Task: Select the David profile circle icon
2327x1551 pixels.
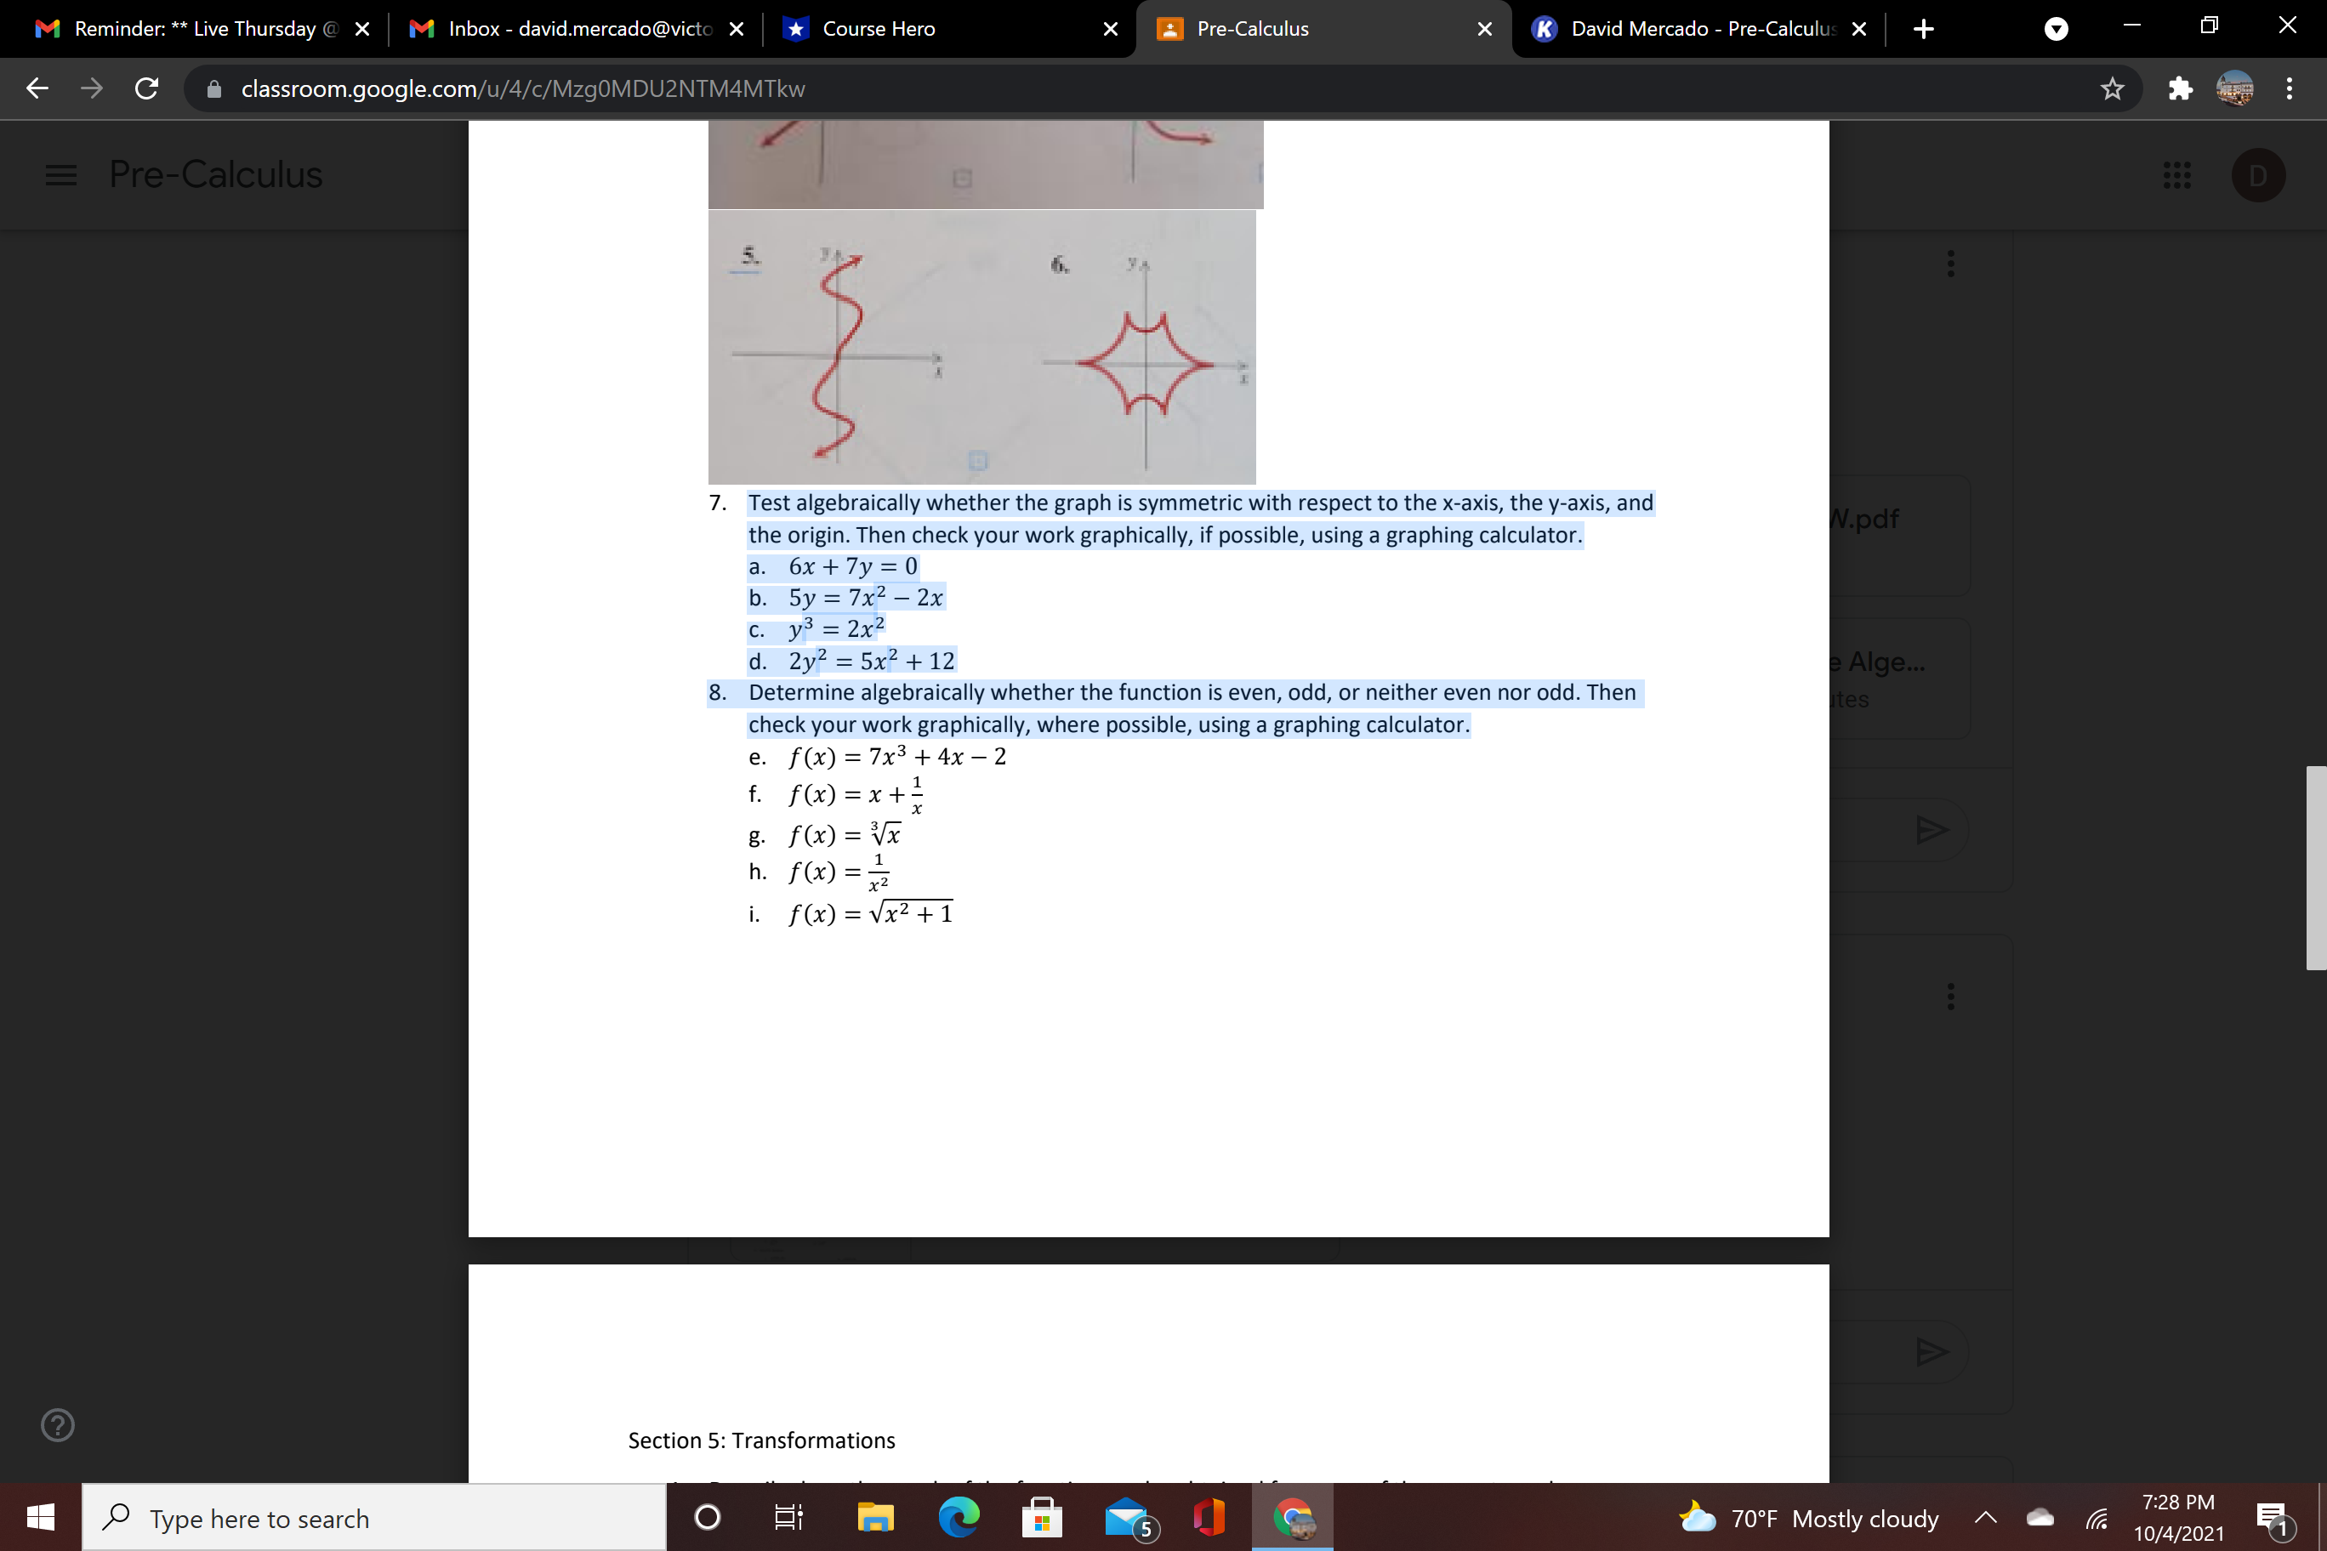Action: [2259, 175]
